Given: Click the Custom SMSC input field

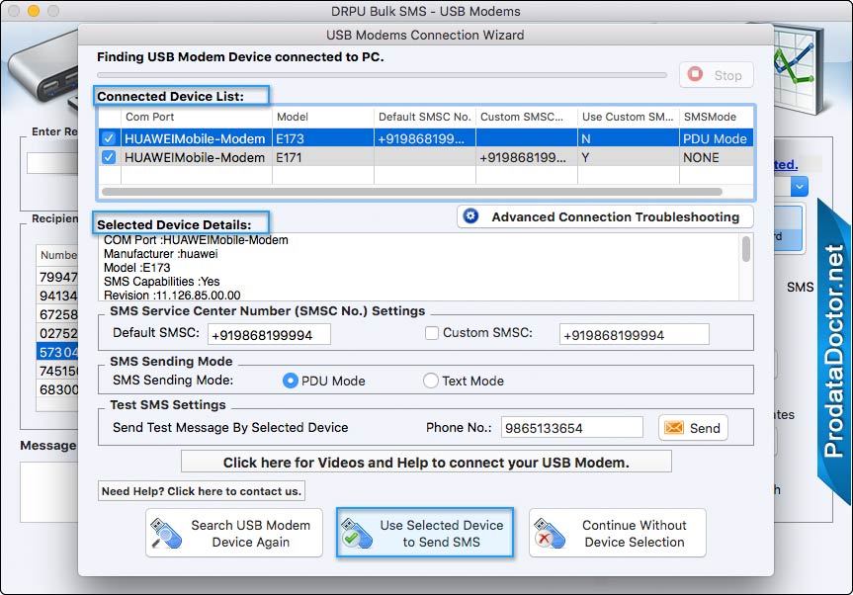Looking at the screenshot, I should point(635,334).
